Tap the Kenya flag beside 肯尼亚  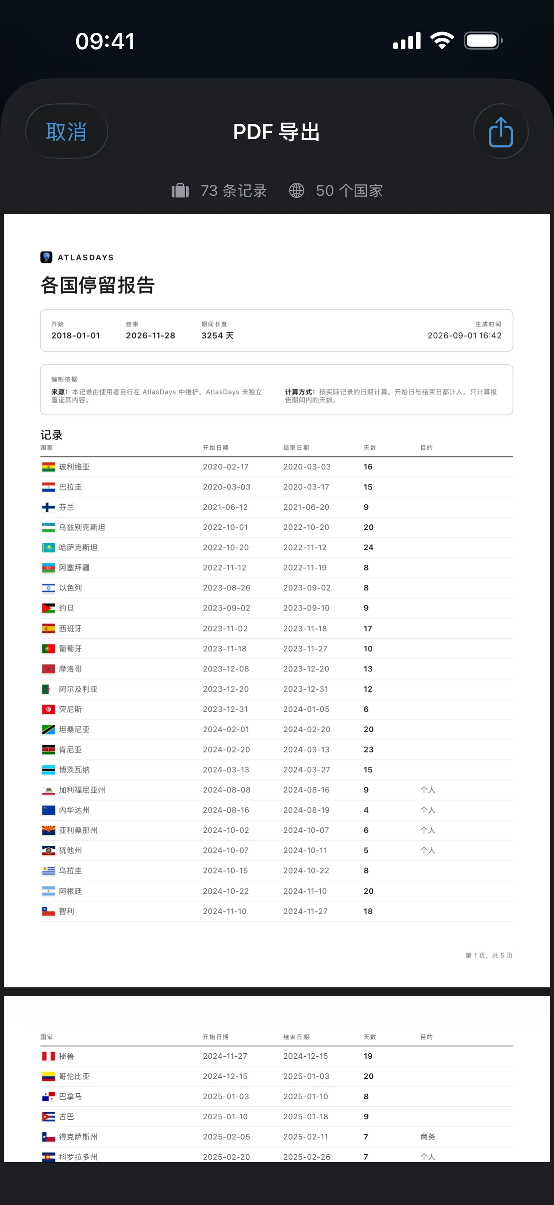click(x=49, y=750)
